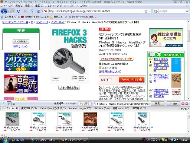Launch Internet Explorer from quick launch
Image resolution: width=190 pixels, height=143 pixels.
click(x=14, y=140)
